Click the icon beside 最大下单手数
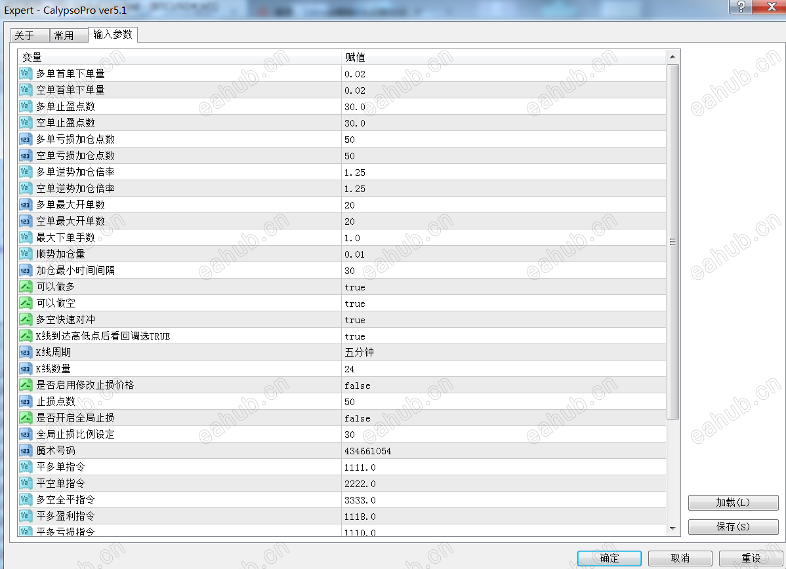 pos(26,237)
